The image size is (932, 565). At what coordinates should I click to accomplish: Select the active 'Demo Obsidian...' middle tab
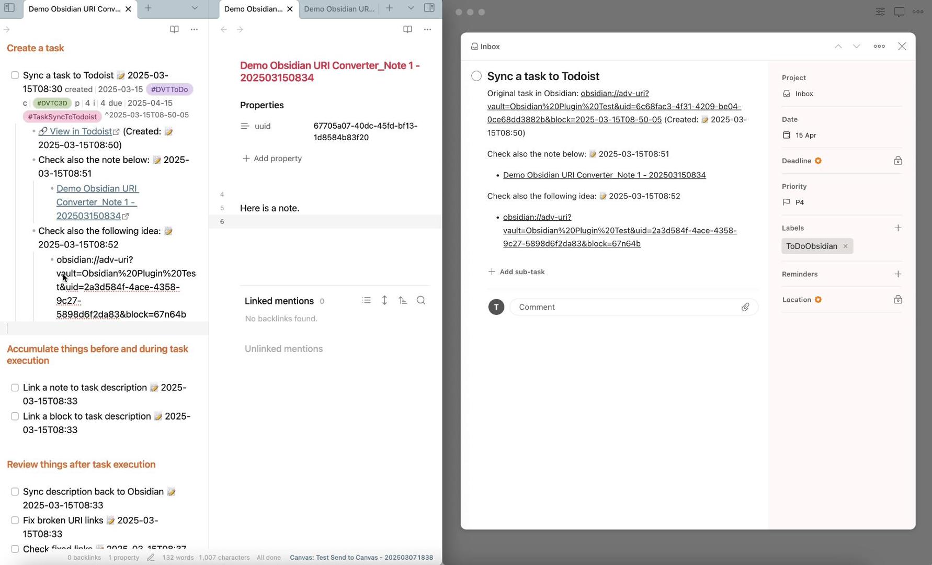pyautogui.click(x=253, y=9)
